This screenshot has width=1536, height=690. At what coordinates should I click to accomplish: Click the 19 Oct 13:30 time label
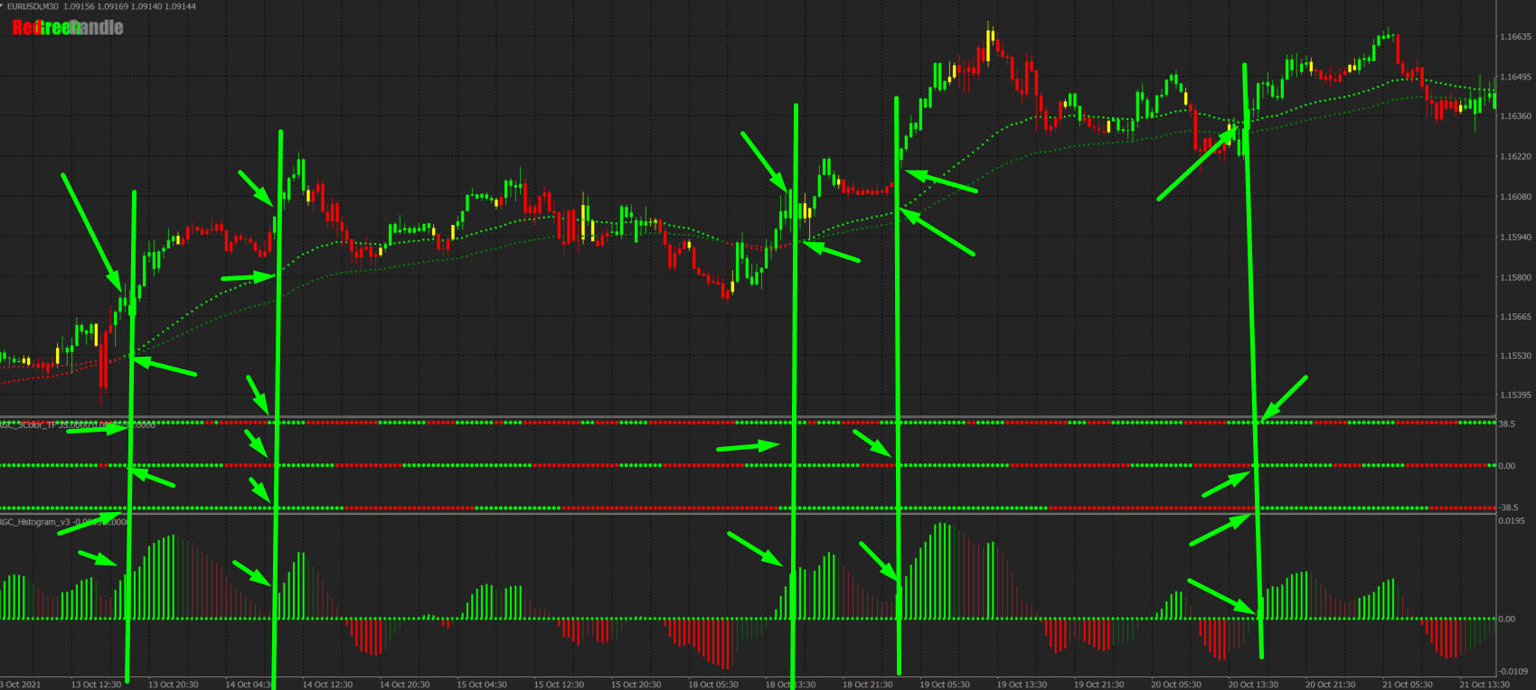[x=1022, y=685]
